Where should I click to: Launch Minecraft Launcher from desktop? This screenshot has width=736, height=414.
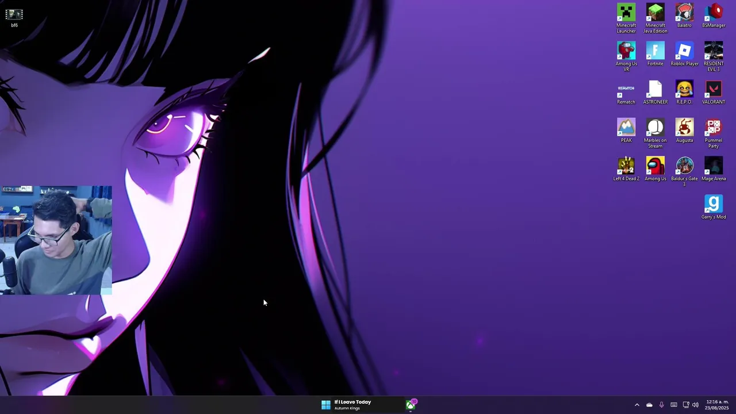pyautogui.click(x=626, y=18)
